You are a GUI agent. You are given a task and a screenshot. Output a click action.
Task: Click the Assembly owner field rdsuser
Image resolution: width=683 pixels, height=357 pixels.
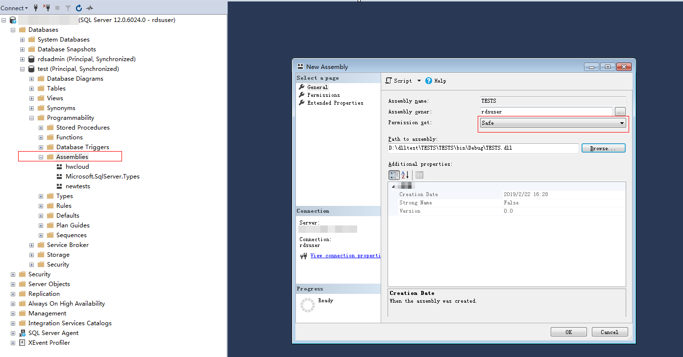coord(546,112)
